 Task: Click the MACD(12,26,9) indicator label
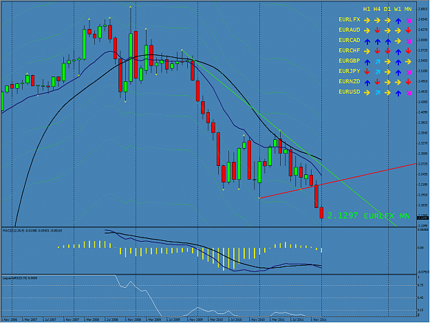pos(32,231)
